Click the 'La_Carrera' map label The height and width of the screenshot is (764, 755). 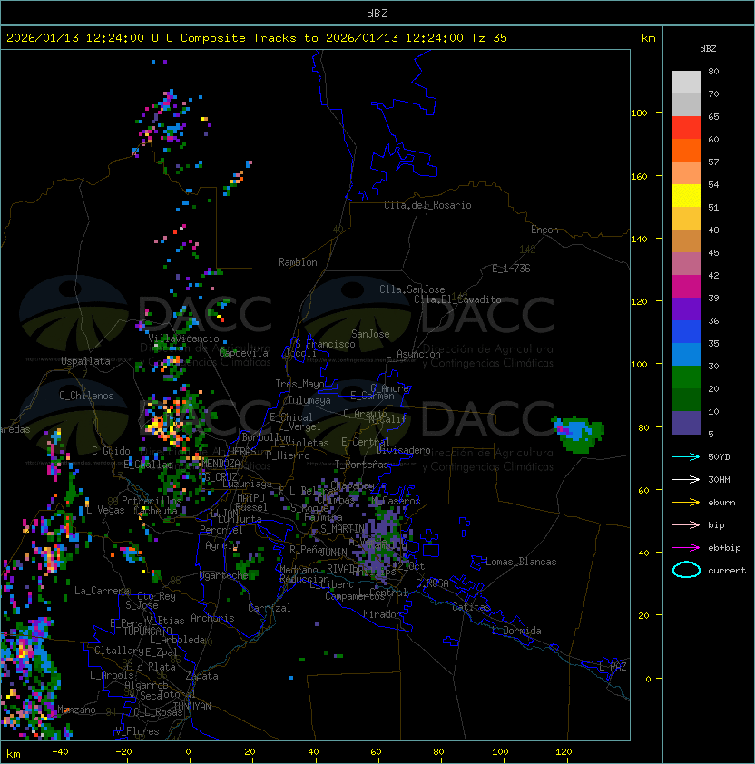click(x=102, y=591)
